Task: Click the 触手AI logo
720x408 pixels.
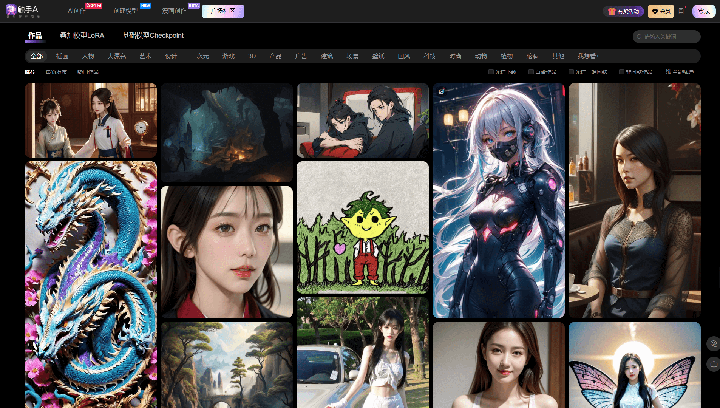Action: [x=23, y=11]
